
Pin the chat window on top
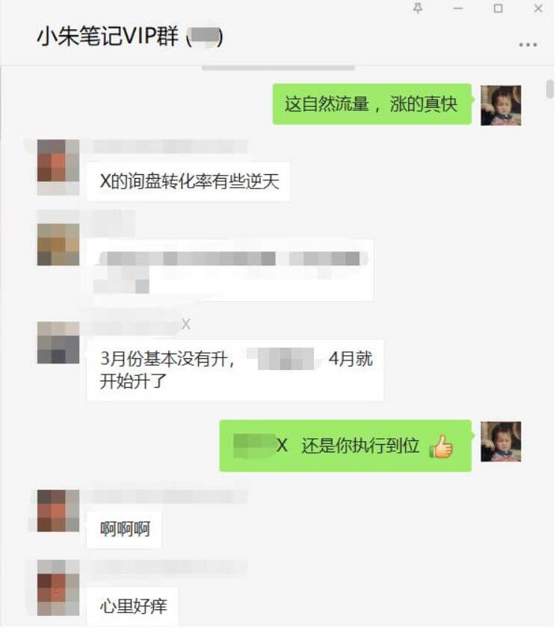(x=418, y=8)
